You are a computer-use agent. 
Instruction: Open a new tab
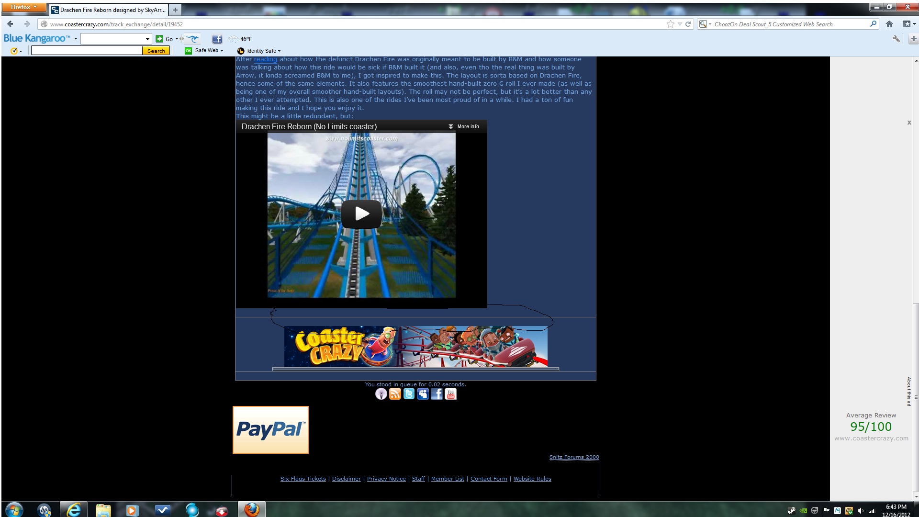click(x=175, y=10)
